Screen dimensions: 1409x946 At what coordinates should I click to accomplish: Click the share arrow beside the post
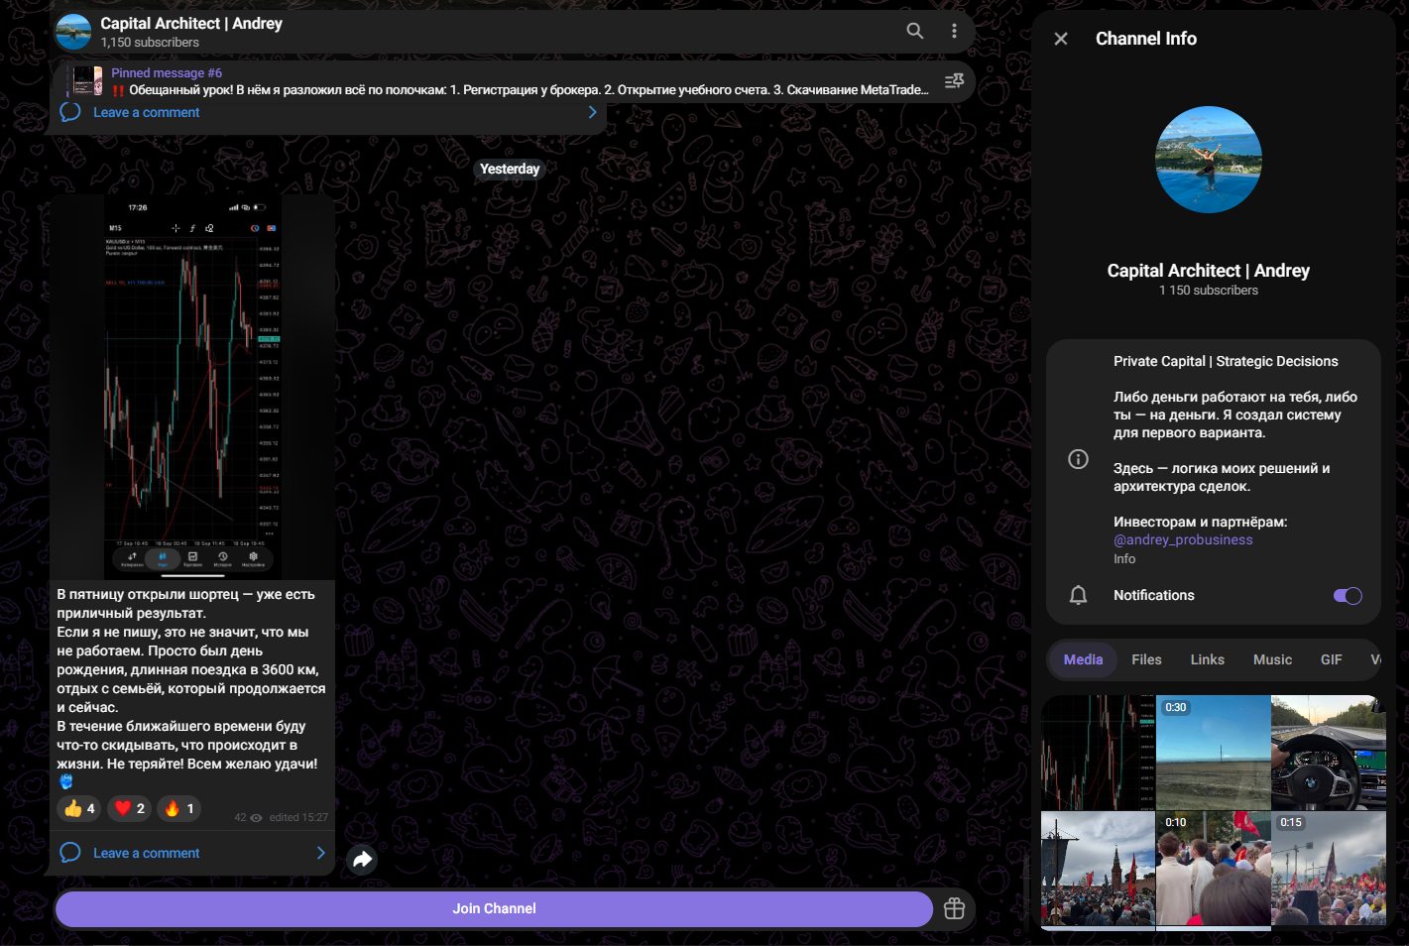(363, 860)
